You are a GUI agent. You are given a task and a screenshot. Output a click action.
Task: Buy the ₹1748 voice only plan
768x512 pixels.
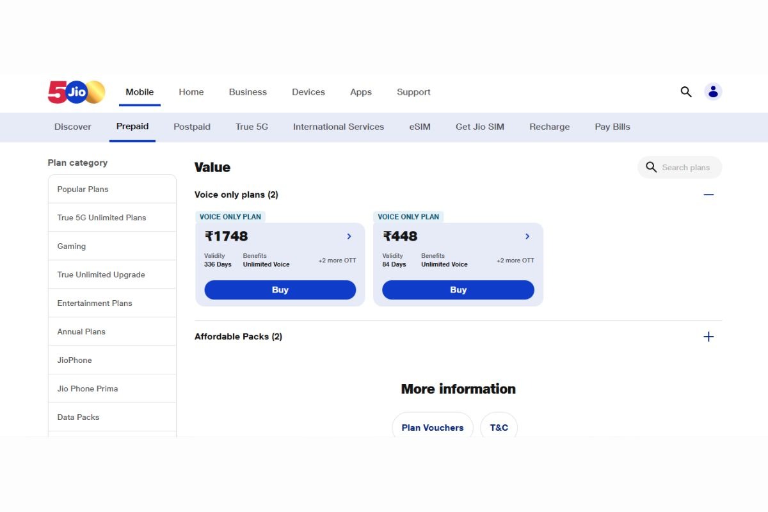280,290
